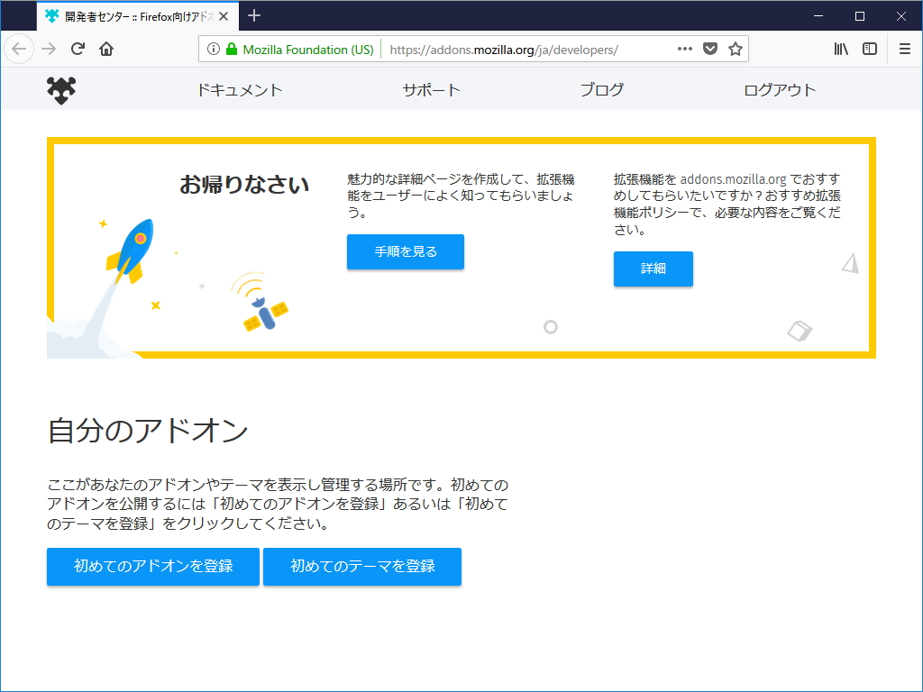Screen dimensions: 923x692
Task: Bookmark this page with the star
Action: coord(736,49)
